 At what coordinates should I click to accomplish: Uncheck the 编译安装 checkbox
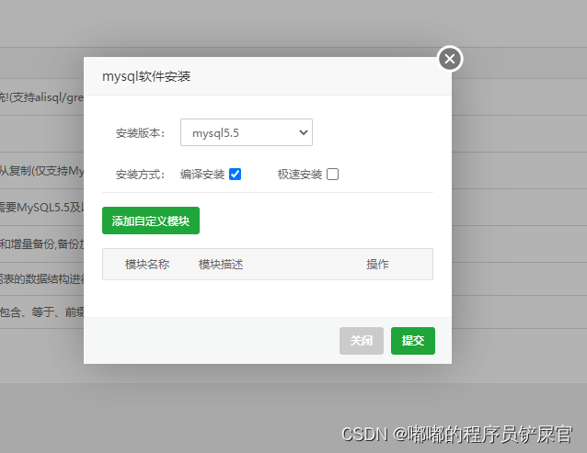click(236, 175)
